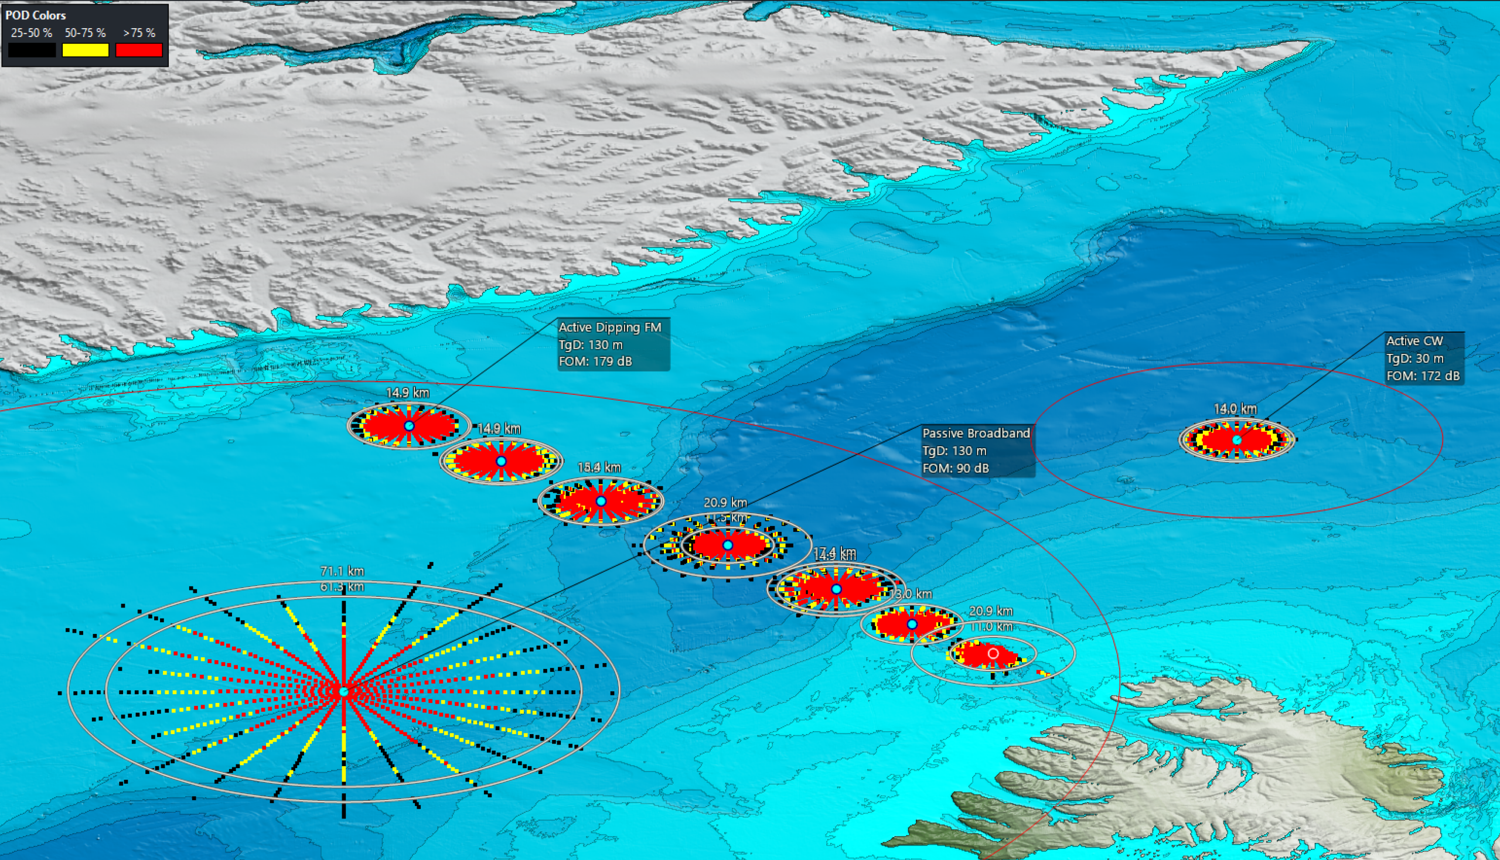This screenshot has height=860, width=1500.
Task: Click the '61.3 km' range label
Action: pyautogui.click(x=342, y=586)
